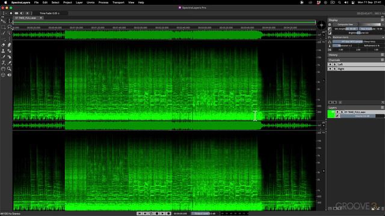Image resolution: width=385 pixels, height=216 pixels.
Task: Toggle the amplitude range checkbox in Display
Action: pyautogui.click(x=330, y=29)
